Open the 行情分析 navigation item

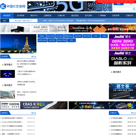click(61, 15)
